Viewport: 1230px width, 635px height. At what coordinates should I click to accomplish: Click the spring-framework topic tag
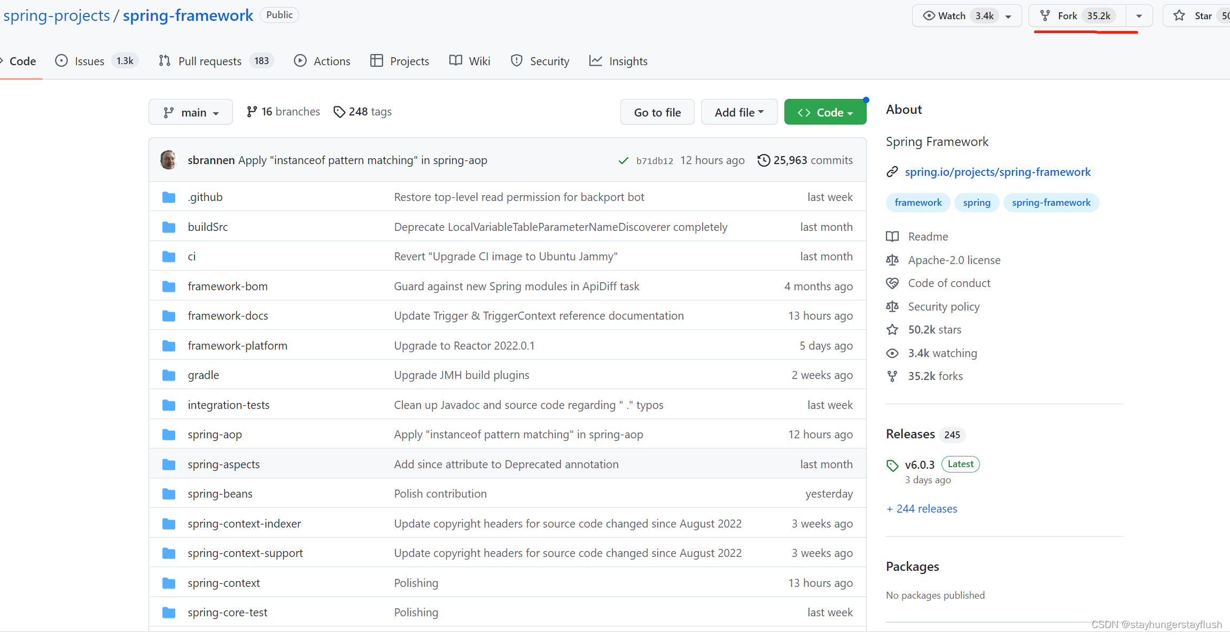1051,203
